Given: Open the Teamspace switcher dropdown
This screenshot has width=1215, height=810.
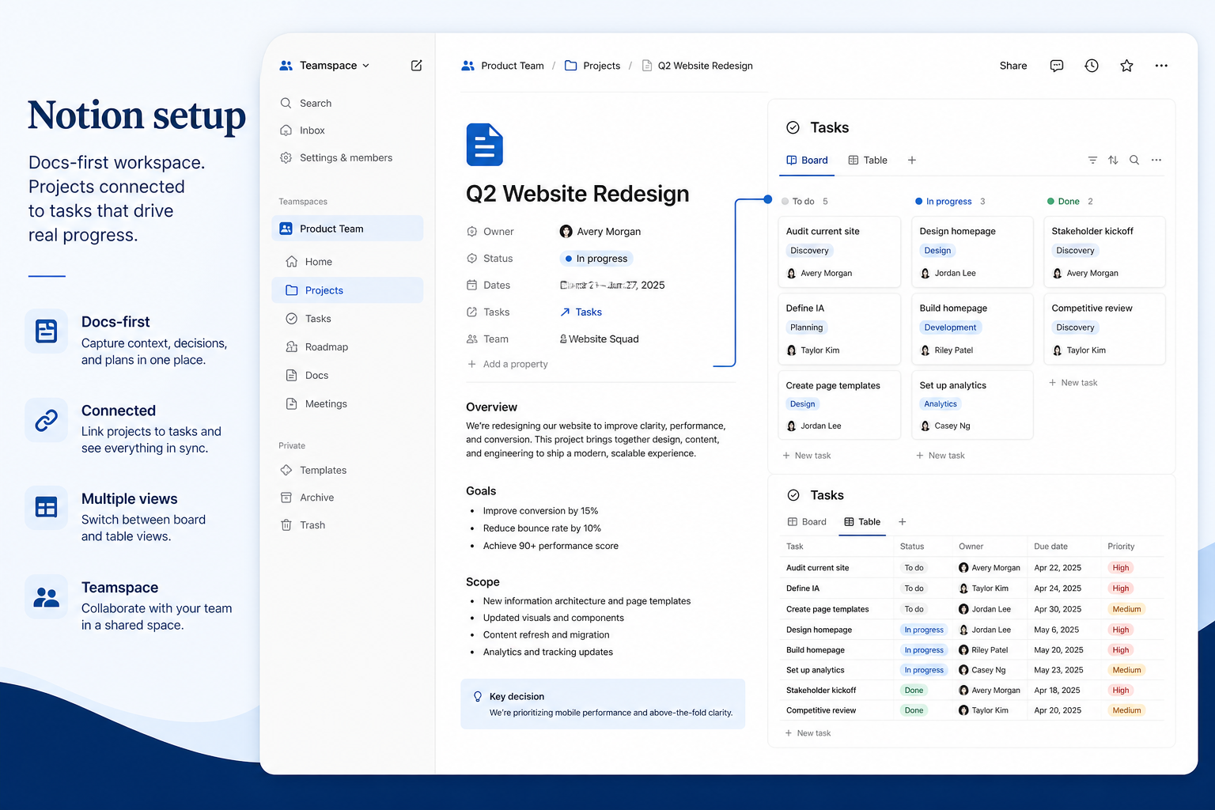Looking at the screenshot, I should (324, 66).
